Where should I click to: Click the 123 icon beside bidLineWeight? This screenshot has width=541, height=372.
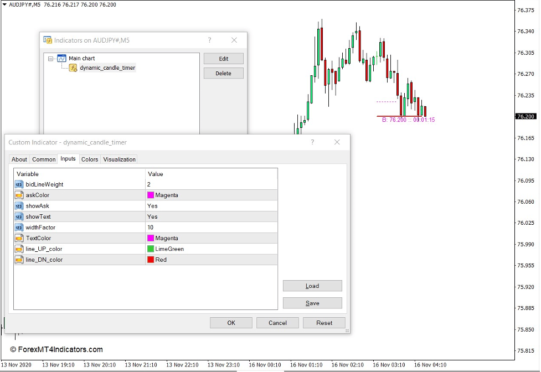point(18,184)
